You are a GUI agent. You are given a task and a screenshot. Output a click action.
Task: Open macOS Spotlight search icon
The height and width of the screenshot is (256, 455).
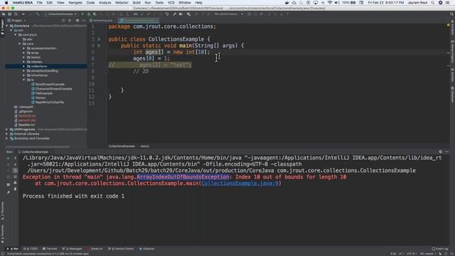coord(433,3)
